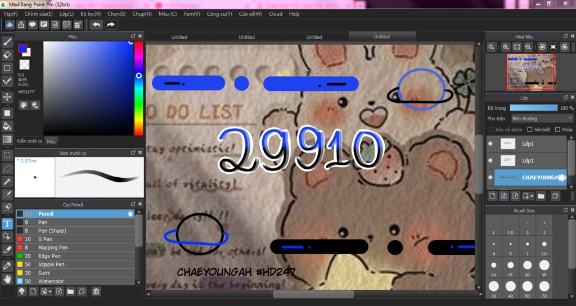Select the Eyedropper tool

7,266
